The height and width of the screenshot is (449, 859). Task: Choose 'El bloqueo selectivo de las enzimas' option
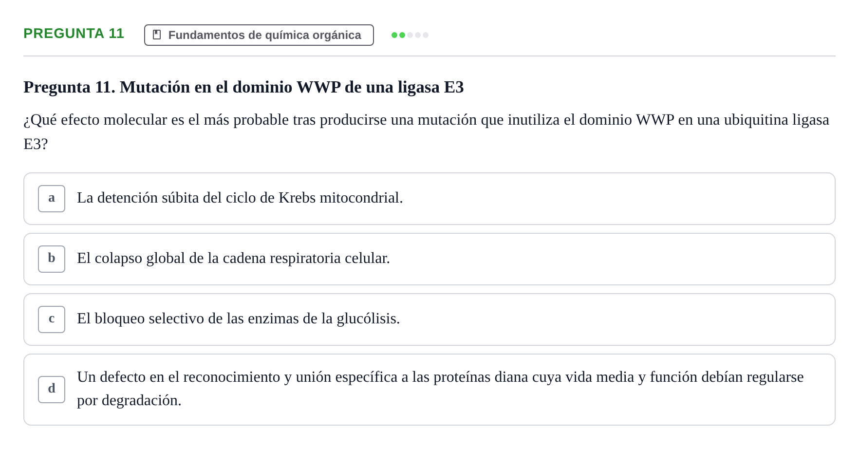coord(429,319)
